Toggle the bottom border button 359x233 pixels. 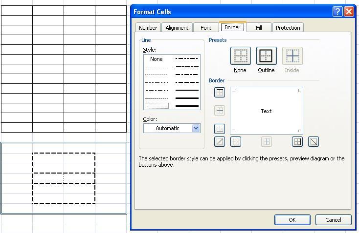pos(220,129)
